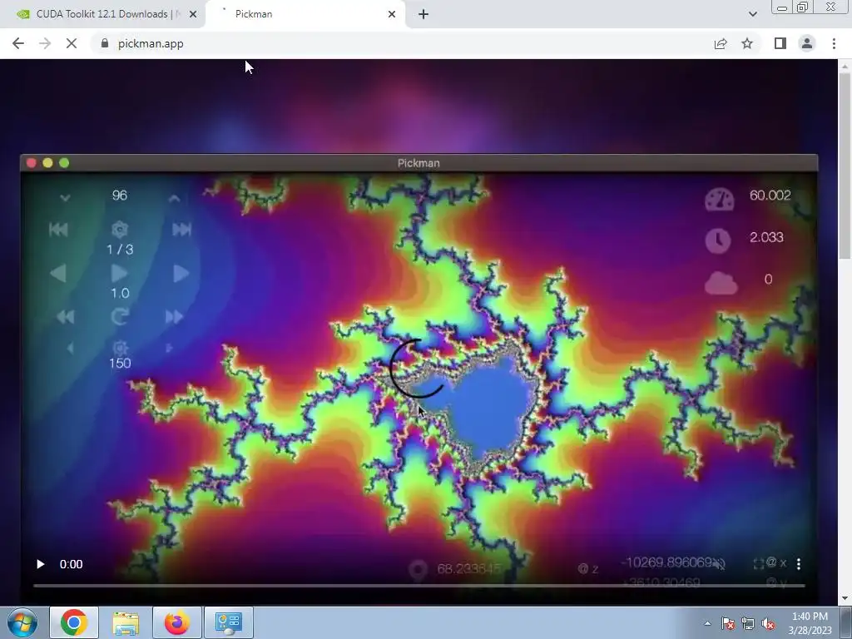
Task: Click the video progress bar
Action: [x=419, y=586]
